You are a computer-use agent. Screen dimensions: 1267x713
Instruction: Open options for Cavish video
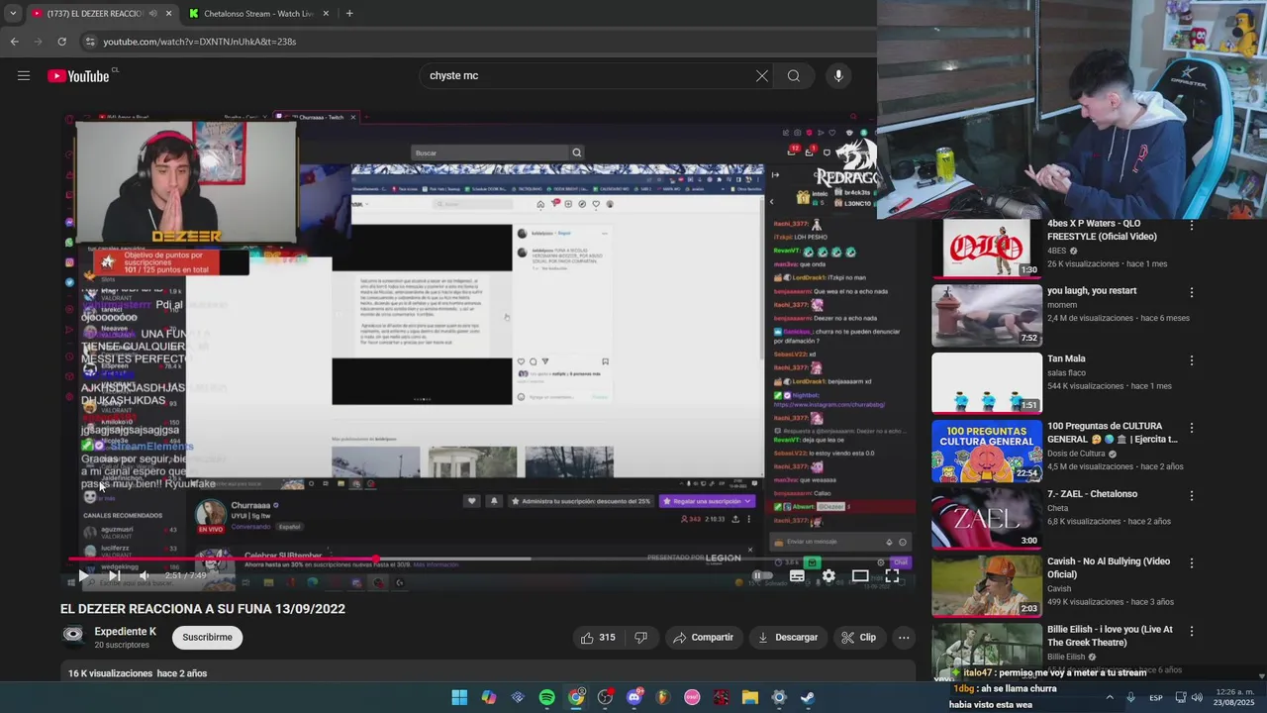1192,562
